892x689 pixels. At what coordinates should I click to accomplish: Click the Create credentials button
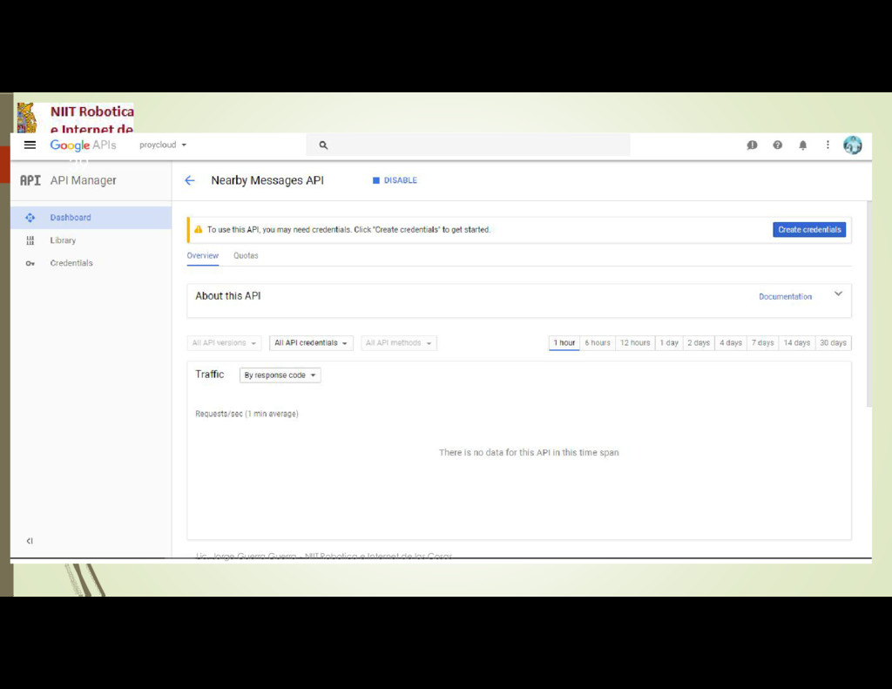(x=809, y=229)
